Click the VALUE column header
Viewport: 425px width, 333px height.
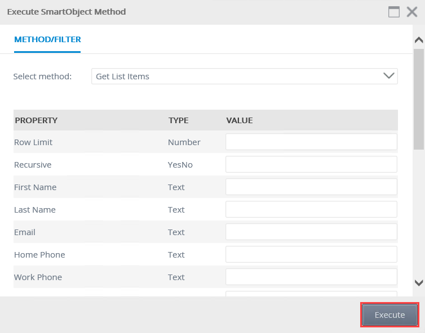[x=240, y=120]
